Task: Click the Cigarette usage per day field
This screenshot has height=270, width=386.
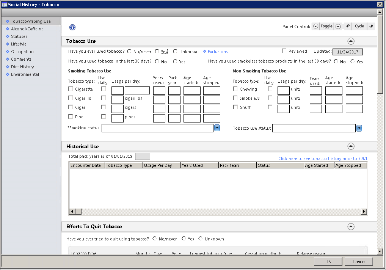Action: coord(118,91)
